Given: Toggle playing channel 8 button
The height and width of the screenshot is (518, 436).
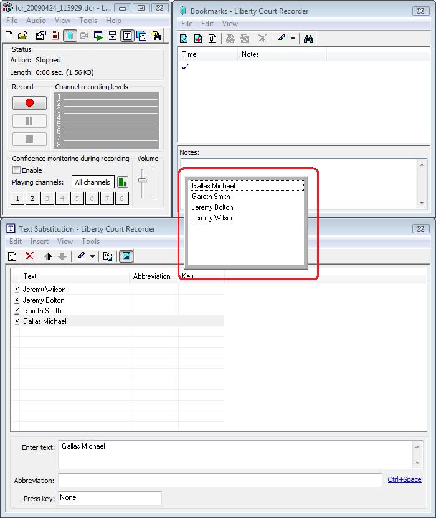Looking at the screenshot, I should [x=122, y=198].
